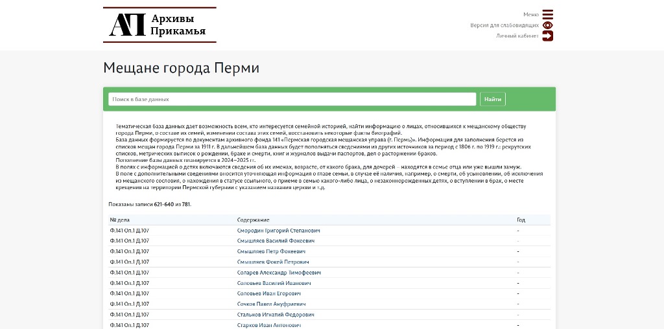664x329 pixels.
Task: Focus the Поиск в базе данных field
Action: 292,99
